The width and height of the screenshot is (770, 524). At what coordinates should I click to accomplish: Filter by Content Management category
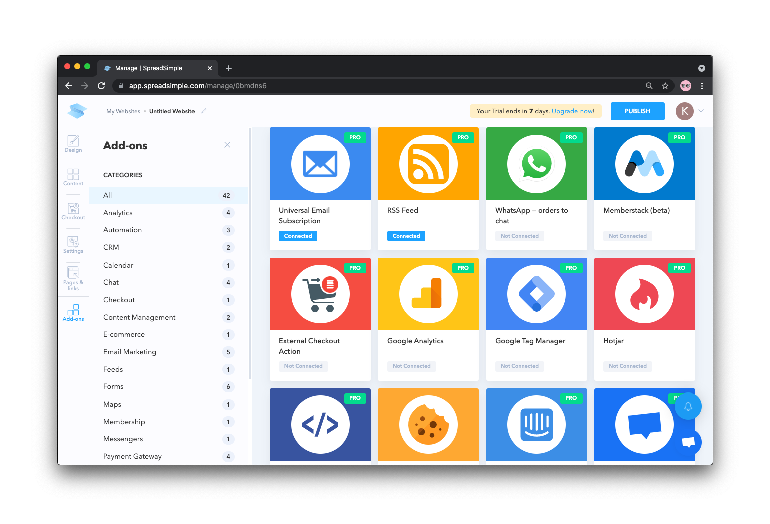tap(168, 317)
